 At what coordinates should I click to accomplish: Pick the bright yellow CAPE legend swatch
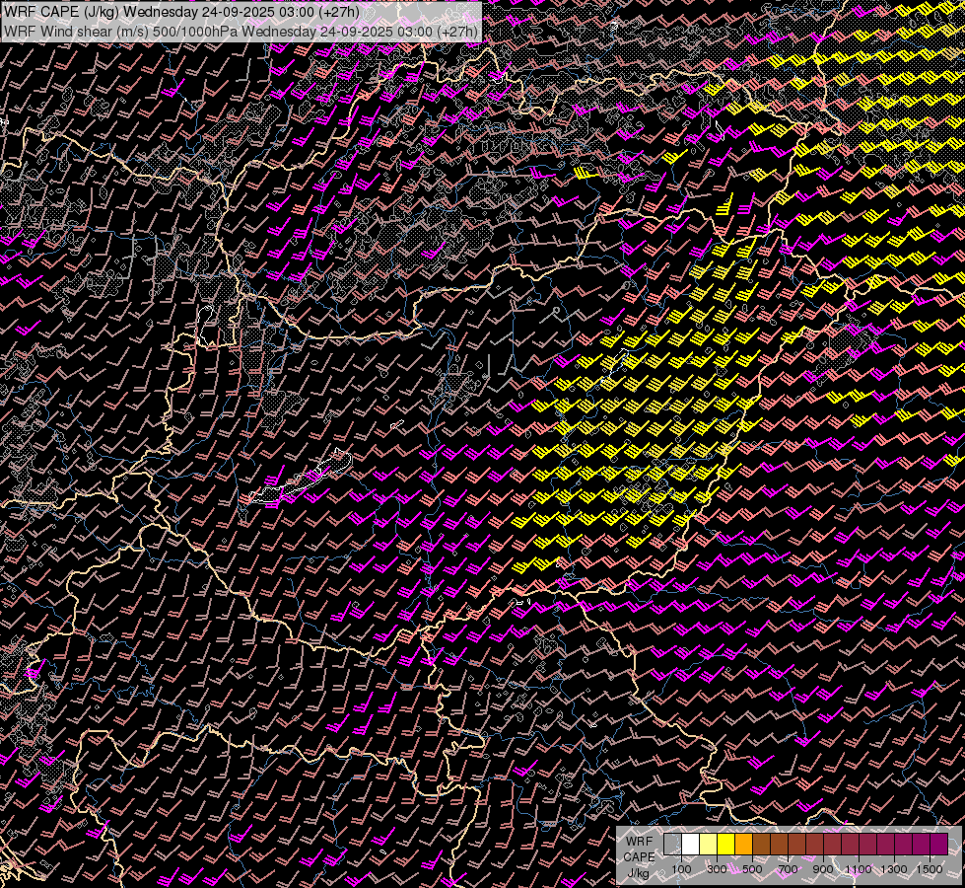tap(725, 845)
